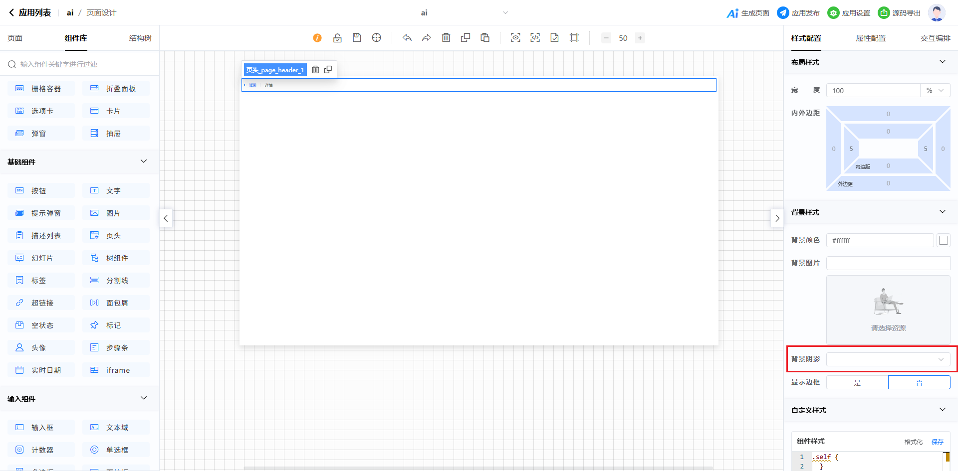Collapse the 基础组件 section
Viewport: 958px width, 471px height.
click(144, 161)
